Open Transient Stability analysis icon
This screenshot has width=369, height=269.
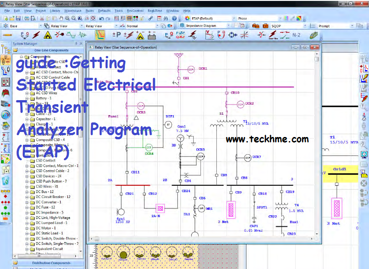pyautogui.click(x=82, y=35)
